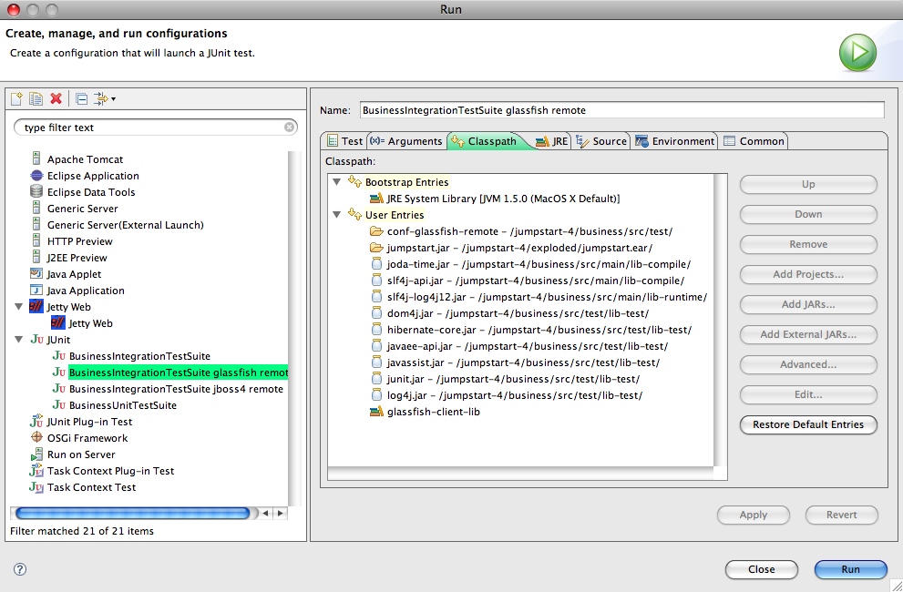Switch to the Common tab

point(754,141)
